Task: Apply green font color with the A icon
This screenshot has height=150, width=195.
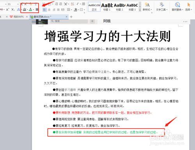Action: tap(30, 9)
